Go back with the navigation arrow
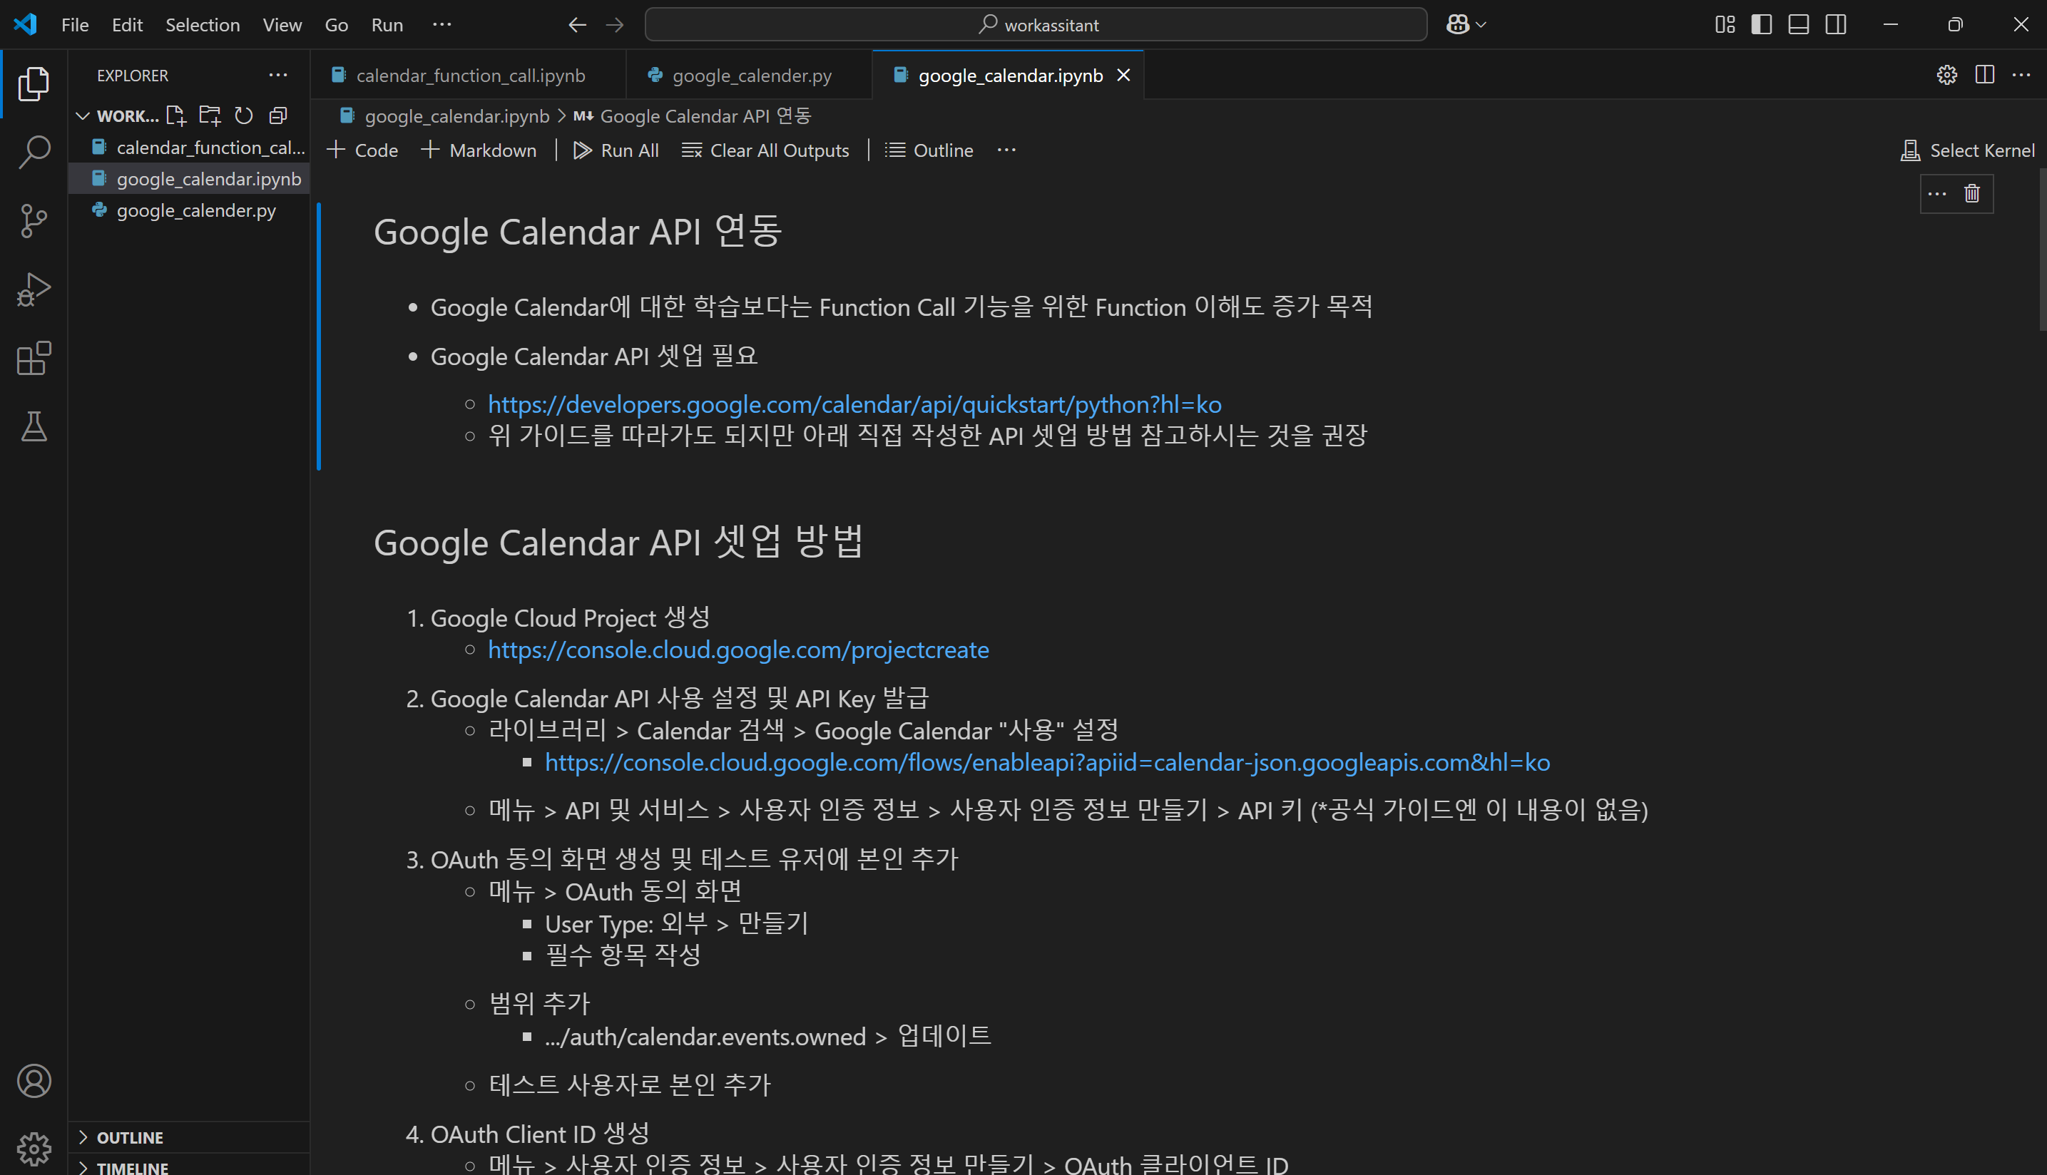Viewport: 2047px width, 1175px height. 576,25
